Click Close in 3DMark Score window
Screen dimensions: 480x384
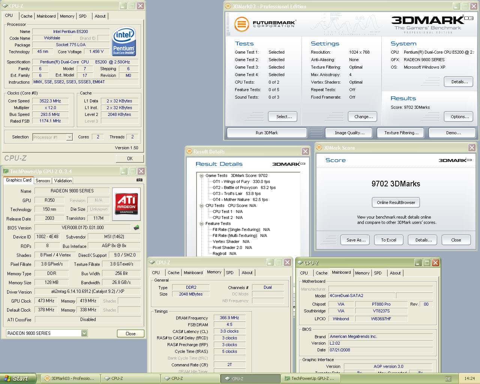point(456,240)
